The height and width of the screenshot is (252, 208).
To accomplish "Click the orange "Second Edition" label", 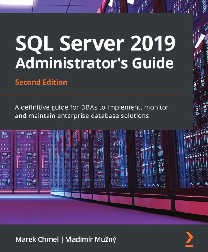I will (41, 82).
